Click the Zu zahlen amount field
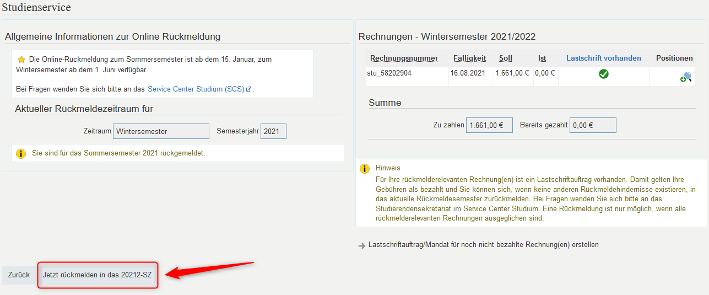Screen dimensions: 709x295 [x=489, y=125]
